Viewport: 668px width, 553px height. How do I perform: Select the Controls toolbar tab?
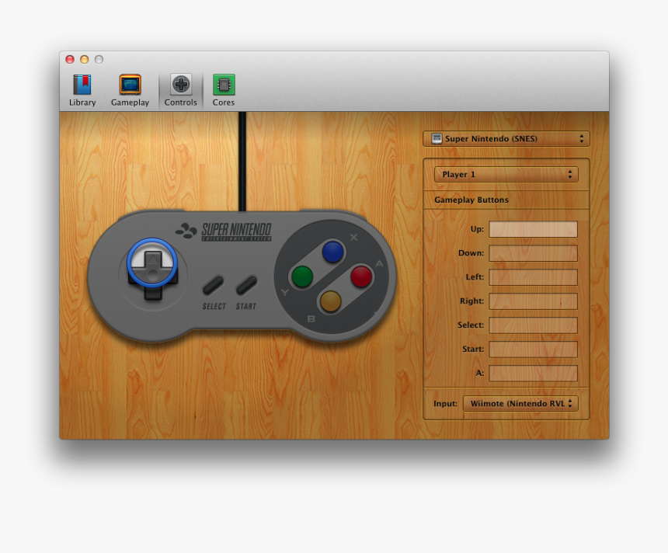(x=181, y=90)
